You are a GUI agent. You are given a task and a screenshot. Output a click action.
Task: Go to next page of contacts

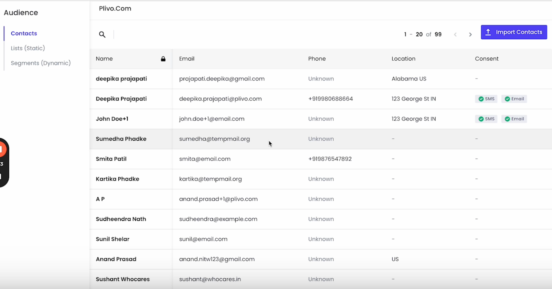[x=470, y=34]
